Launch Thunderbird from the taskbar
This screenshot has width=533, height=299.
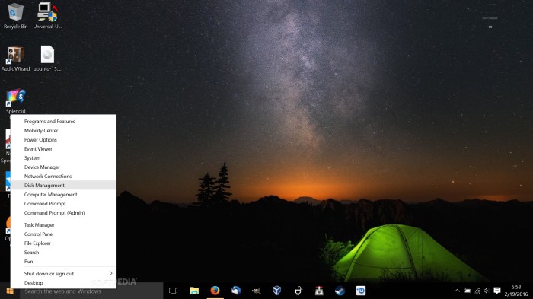[235, 291]
